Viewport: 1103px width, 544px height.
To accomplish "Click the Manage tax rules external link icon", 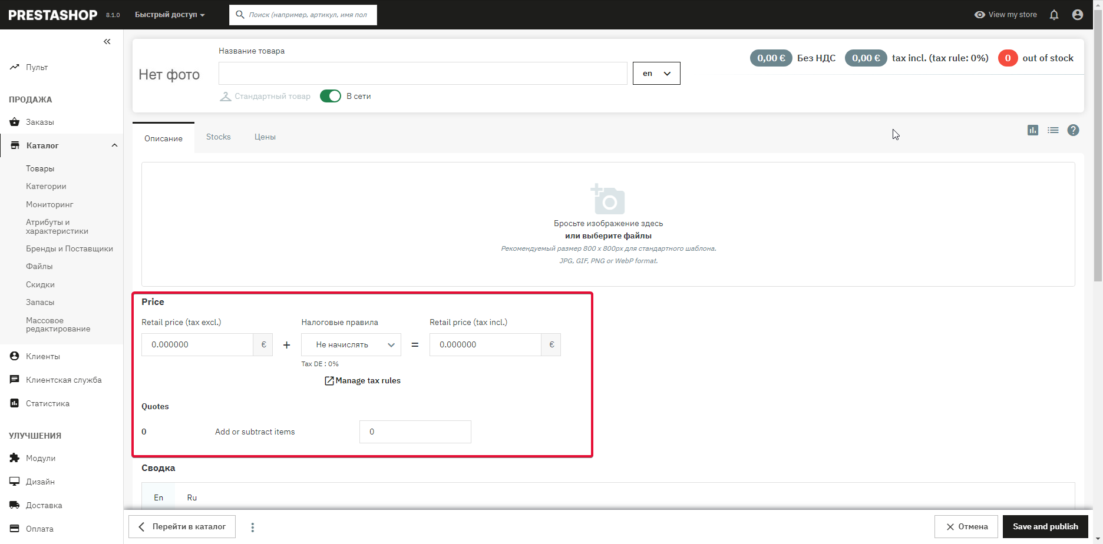I will pyautogui.click(x=329, y=381).
